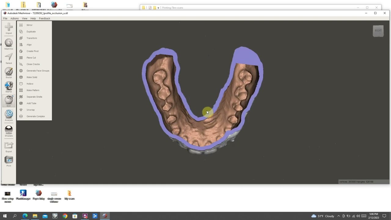Image resolution: width=391 pixels, height=220 pixels.
Task: Click Generate Face Groups
Action: click(38, 71)
